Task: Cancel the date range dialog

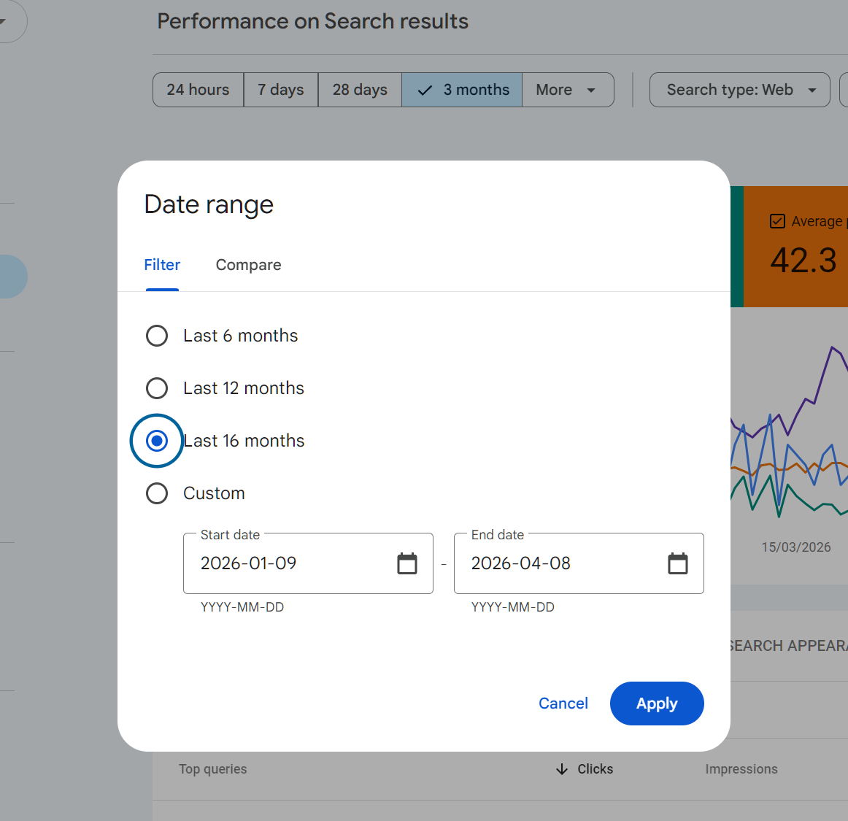Action: coord(563,704)
